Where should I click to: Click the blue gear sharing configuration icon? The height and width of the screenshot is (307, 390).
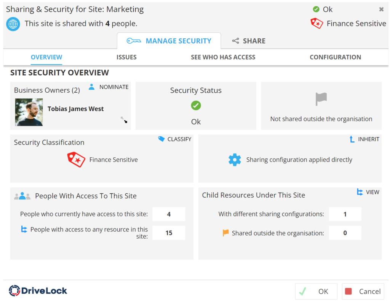point(235,160)
